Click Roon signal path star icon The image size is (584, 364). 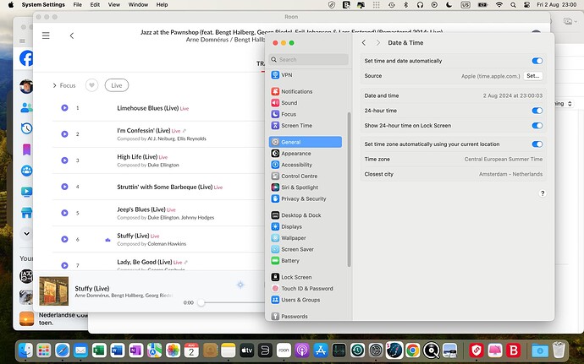click(240, 285)
